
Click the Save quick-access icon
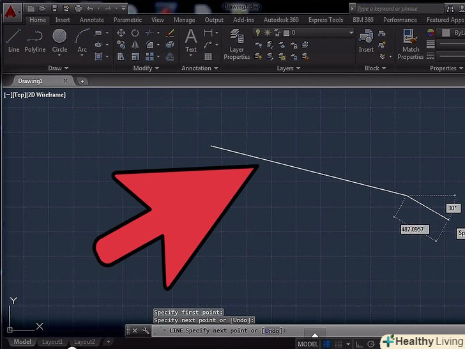pos(54,8)
